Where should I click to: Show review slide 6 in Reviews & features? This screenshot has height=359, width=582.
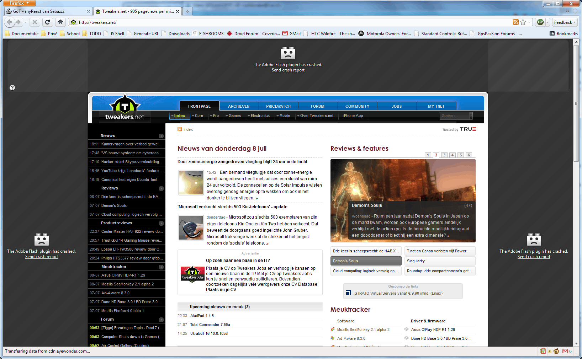point(469,155)
